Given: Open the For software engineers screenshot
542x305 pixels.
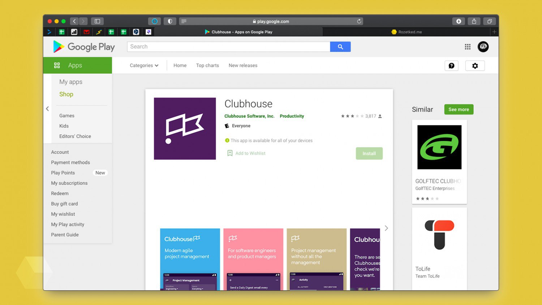Looking at the screenshot, I should [x=253, y=259].
